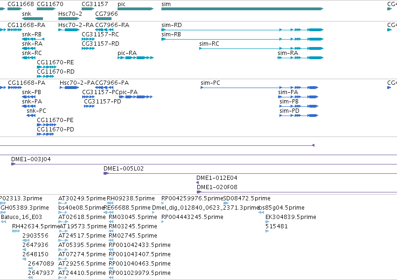Click the long teal sim gene bar

point(242,9)
